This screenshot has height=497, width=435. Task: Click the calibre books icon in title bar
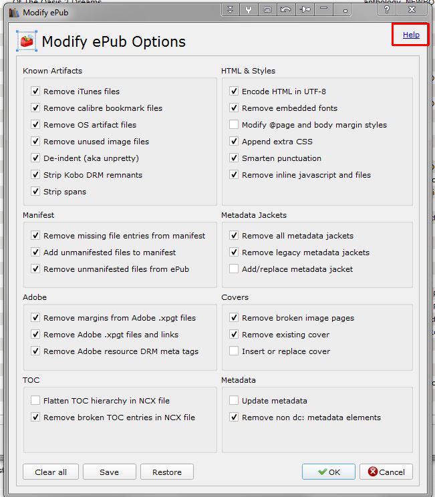click(x=13, y=12)
